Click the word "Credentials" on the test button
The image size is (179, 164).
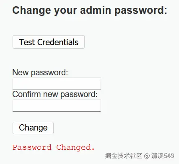coord(58,42)
